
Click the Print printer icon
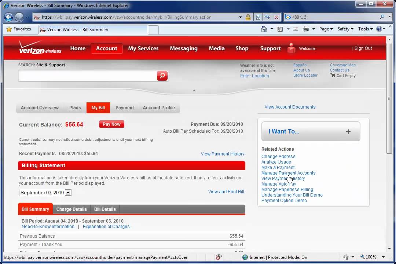(x=305, y=29)
